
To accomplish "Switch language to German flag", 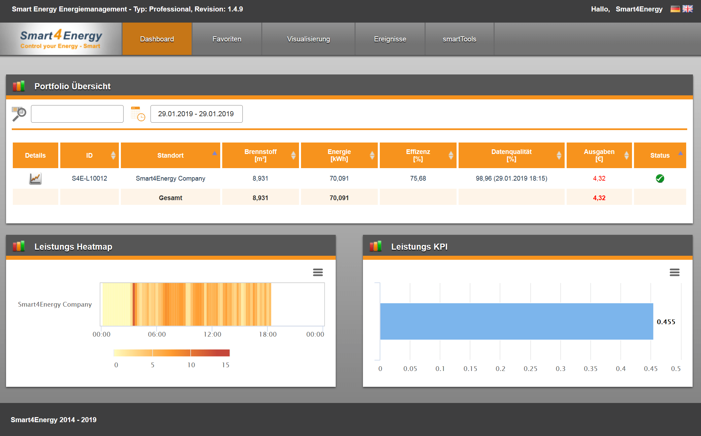I will coord(675,9).
